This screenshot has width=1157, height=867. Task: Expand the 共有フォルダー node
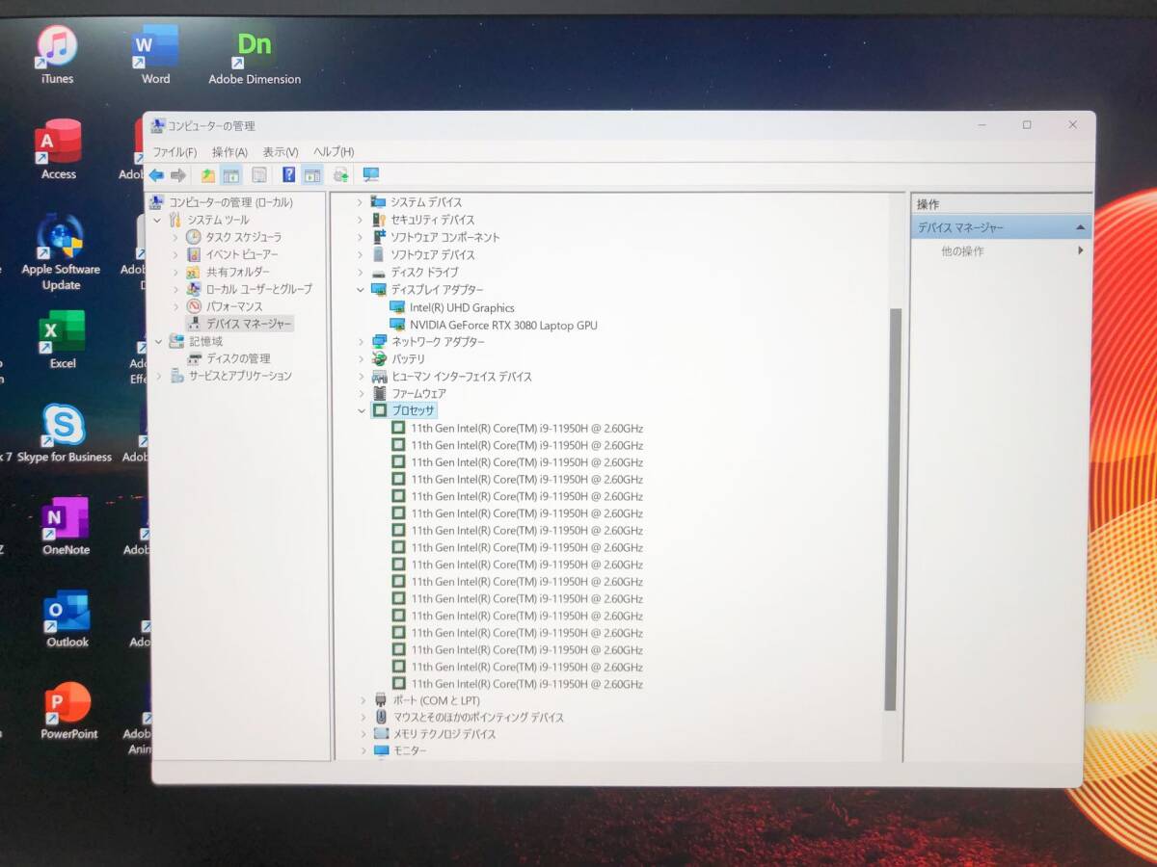[175, 272]
